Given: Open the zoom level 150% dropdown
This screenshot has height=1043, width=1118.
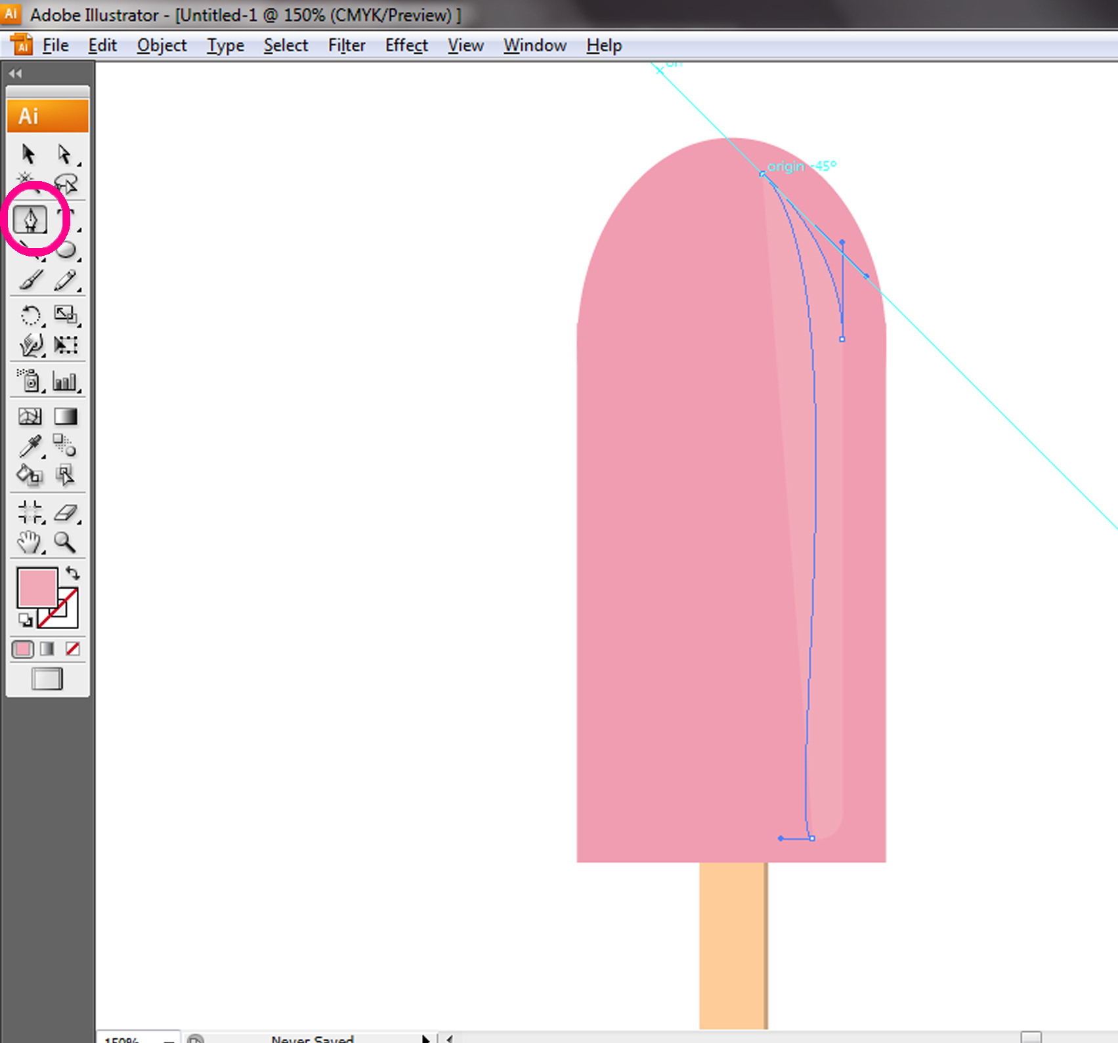Looking at the screenshot, I should (169, 1039).
